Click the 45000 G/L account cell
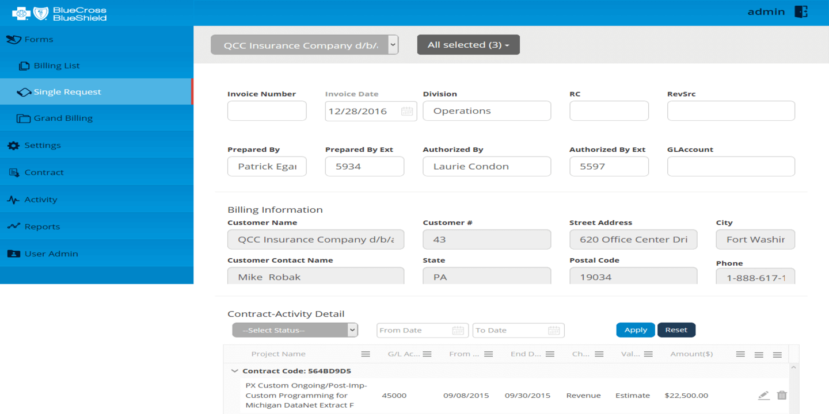Image resolution: width=829 pixels, height=414 pixels. click(x=394, y=396)
